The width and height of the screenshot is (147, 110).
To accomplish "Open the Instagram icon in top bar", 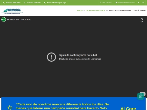I will [x=143, y=2].
